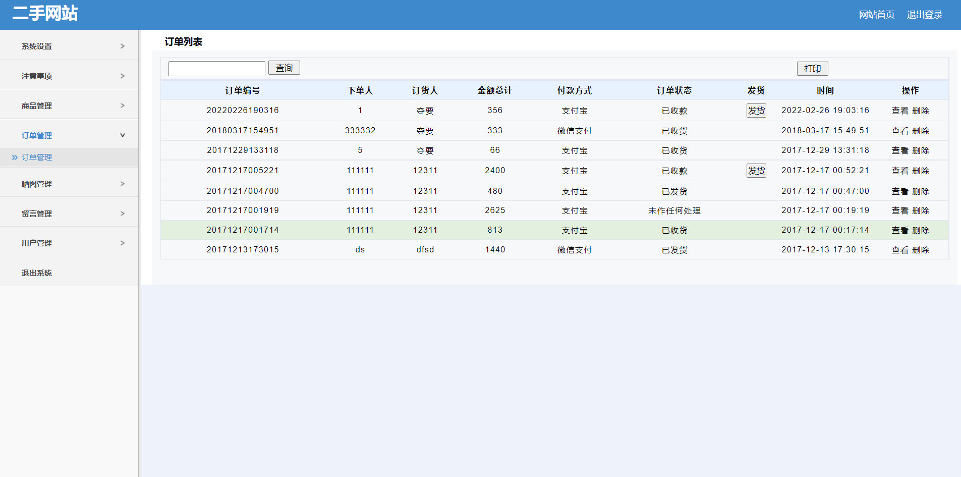Ship order 20171217005221 with 发货 button
Image resolution: width=961 pixels, height=477 pixels.
coord(756,171)
